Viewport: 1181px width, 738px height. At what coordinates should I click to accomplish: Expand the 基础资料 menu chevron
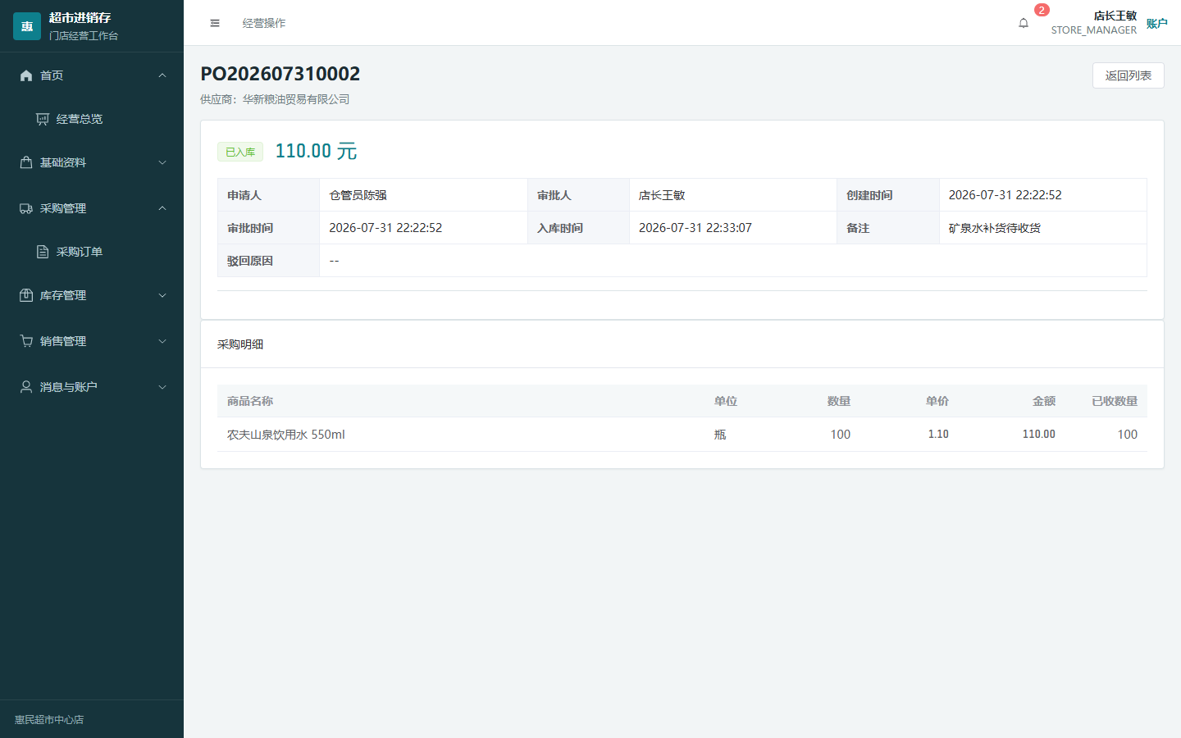coord(162,162)
